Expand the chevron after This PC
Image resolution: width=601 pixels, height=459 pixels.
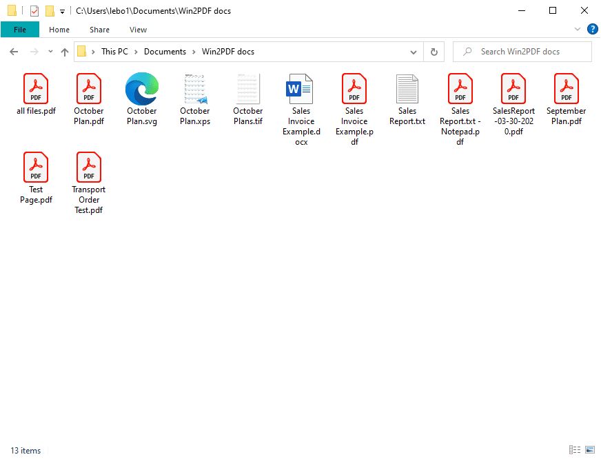[136, 52]
